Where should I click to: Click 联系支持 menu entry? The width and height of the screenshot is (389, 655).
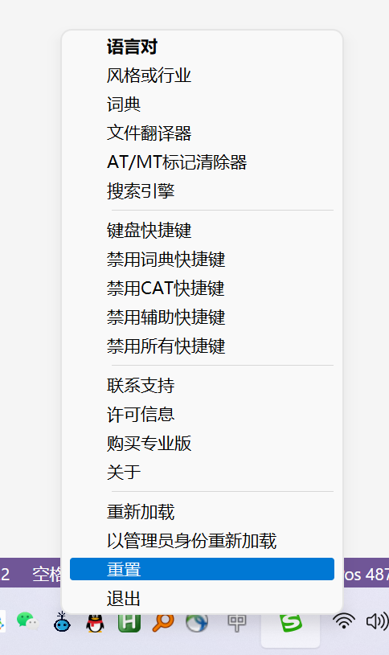tap(202, 386)
